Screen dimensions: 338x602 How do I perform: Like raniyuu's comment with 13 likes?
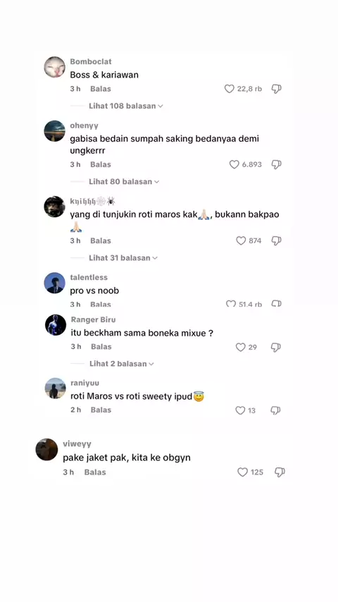pos(240,410)
